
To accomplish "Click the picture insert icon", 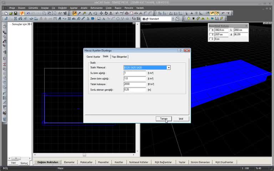I will 99,19.
